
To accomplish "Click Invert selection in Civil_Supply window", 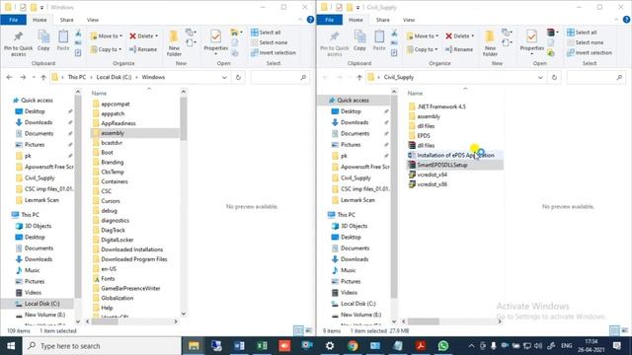I will coord(590,52).
